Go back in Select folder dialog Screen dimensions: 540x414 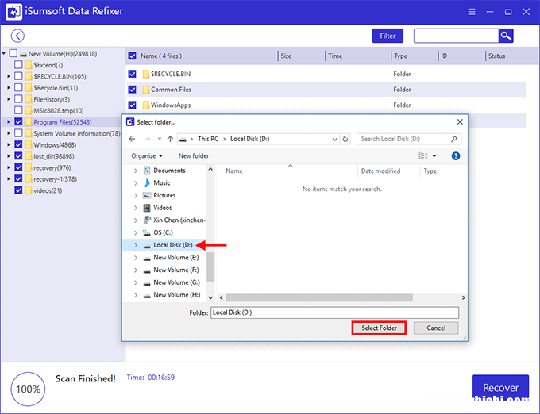point(133,139)
